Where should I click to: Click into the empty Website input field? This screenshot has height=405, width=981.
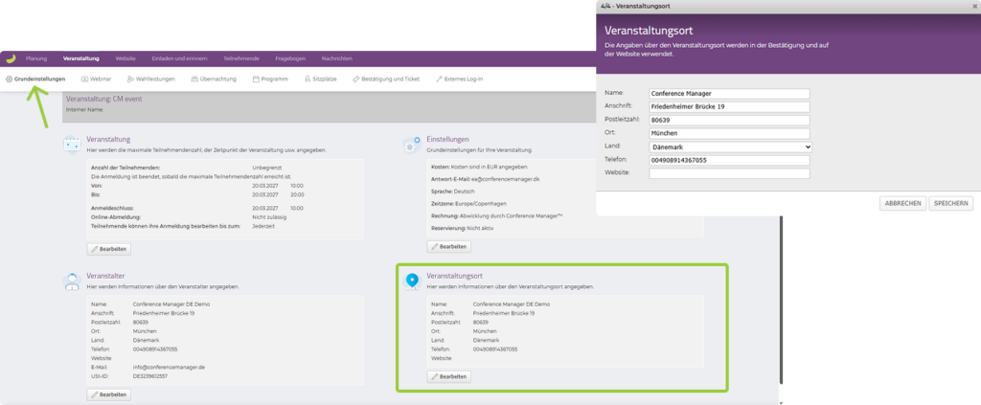tap(730, 173)
